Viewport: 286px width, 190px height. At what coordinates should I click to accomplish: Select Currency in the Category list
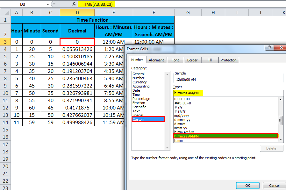[139, 82]
